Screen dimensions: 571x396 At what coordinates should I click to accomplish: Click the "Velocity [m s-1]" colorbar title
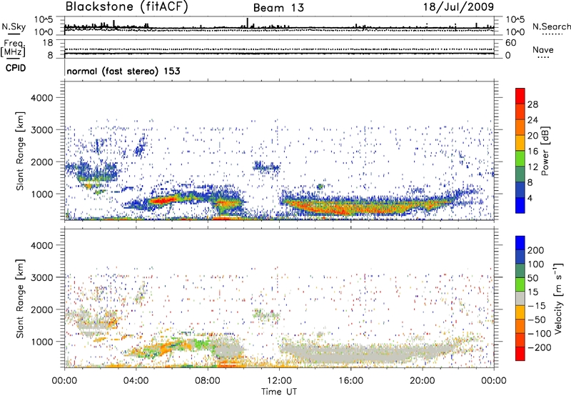[x=558, y=298]
